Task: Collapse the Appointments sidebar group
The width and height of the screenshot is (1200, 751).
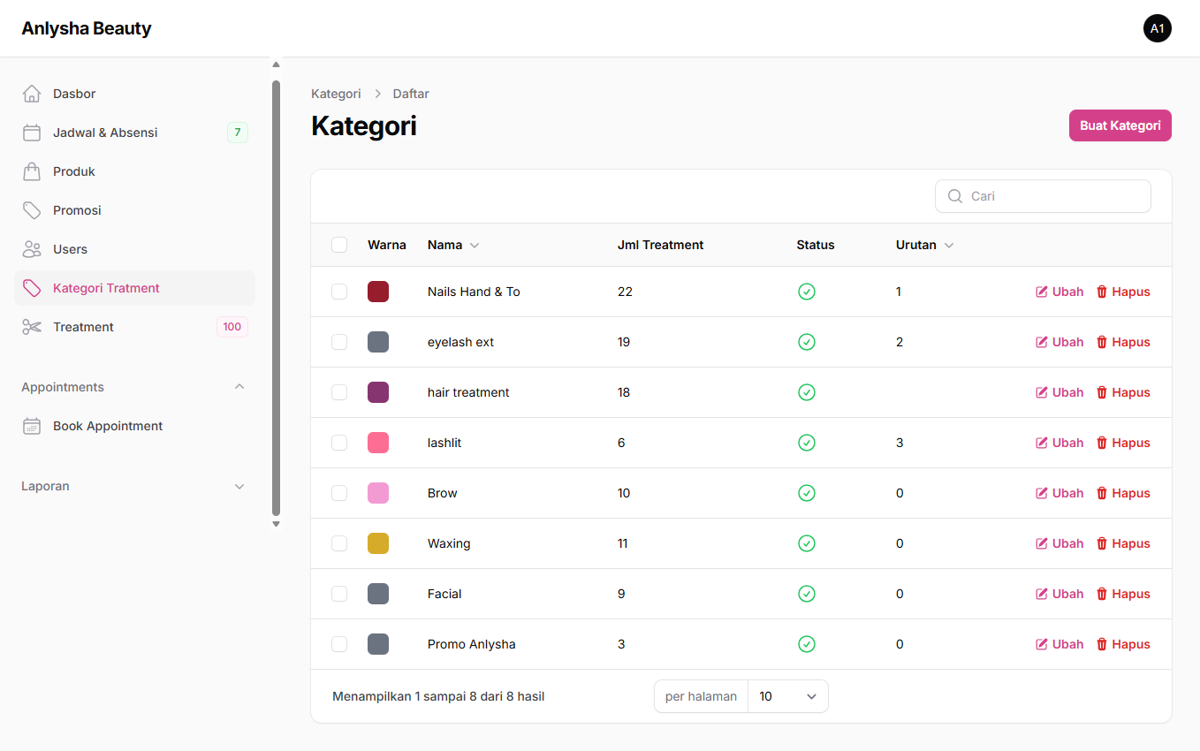Action: click(239, 387)
